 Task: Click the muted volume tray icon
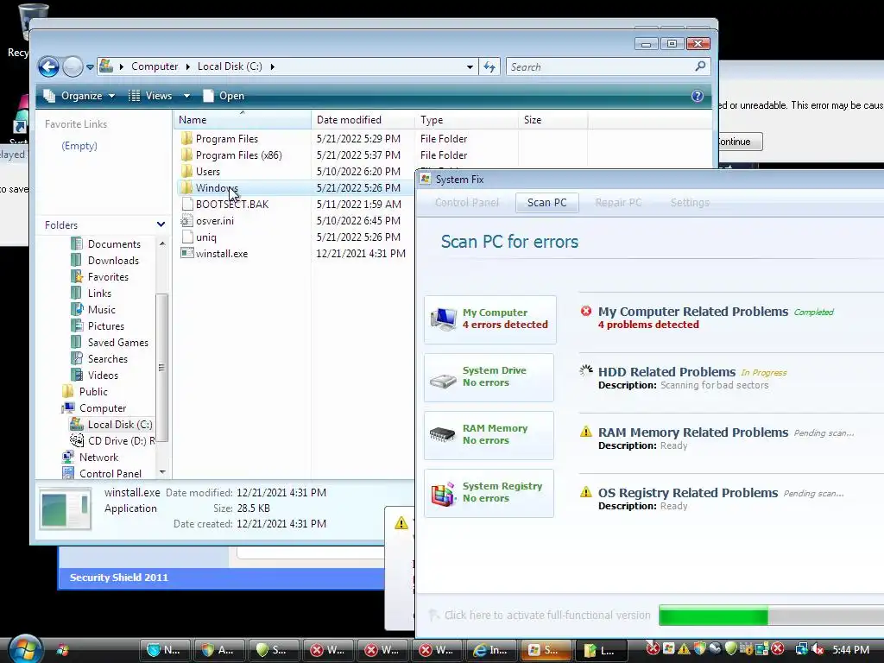pyautogui.click(x=817, y=649)
